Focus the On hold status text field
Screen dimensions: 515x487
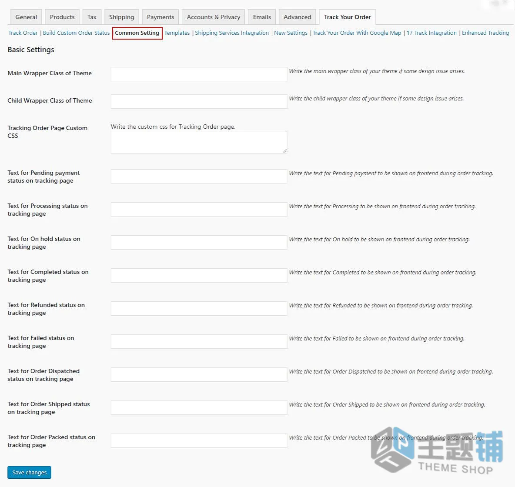coord(199,242)
